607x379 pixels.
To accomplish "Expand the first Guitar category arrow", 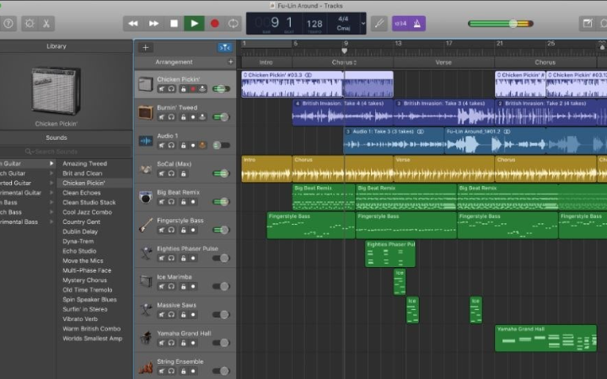I will 51,163.
